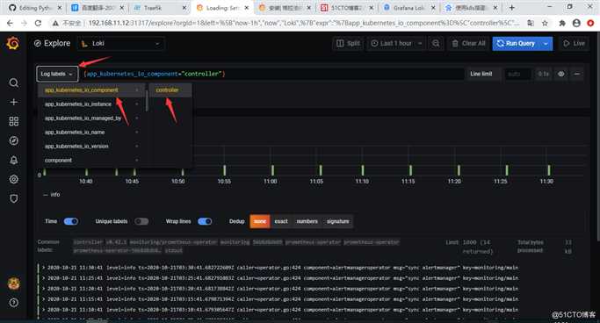Image resolution: width=600 pixels, height=323 pixels.
Task: Open the Alerting bell icon in sidebar
Action: pos(13,160)
